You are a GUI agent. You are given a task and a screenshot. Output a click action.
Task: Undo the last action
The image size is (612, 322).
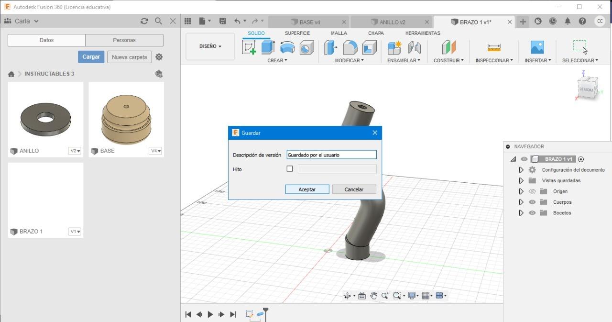click(238, 21)
